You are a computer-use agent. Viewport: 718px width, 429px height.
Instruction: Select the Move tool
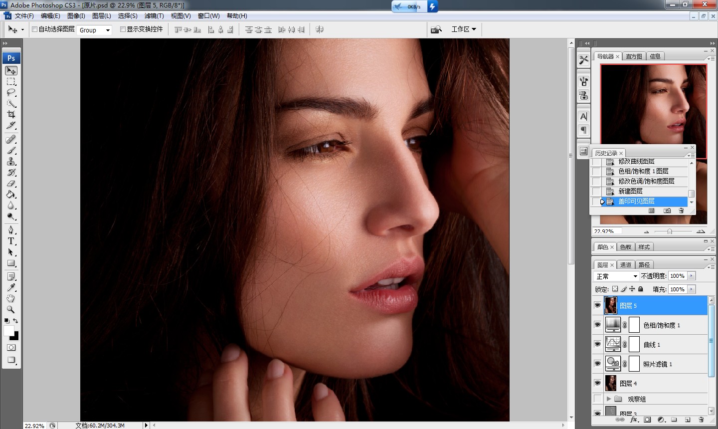pyautogui.click(x=11, y=71)
